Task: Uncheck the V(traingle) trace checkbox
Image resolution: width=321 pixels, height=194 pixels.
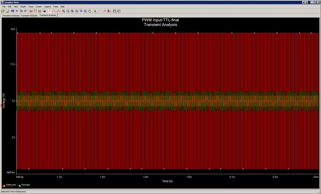Action: coord(20,186)
